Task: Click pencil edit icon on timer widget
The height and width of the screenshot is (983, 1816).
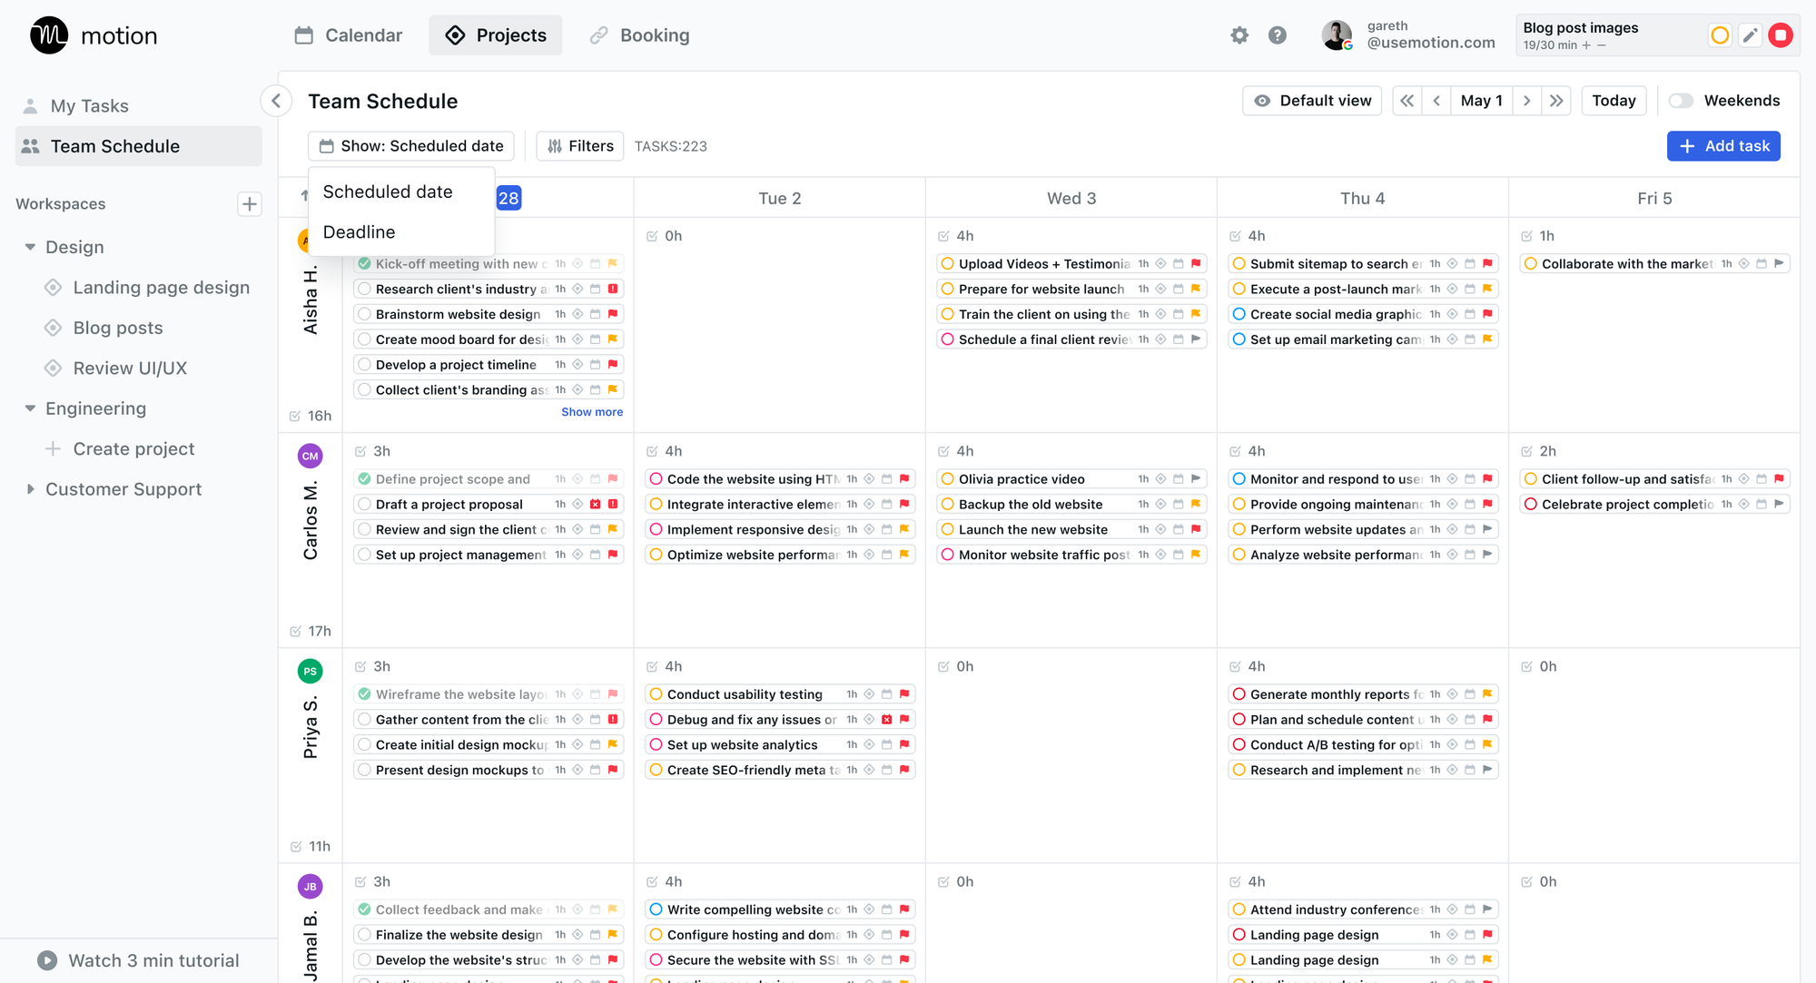Action: 1750,35
